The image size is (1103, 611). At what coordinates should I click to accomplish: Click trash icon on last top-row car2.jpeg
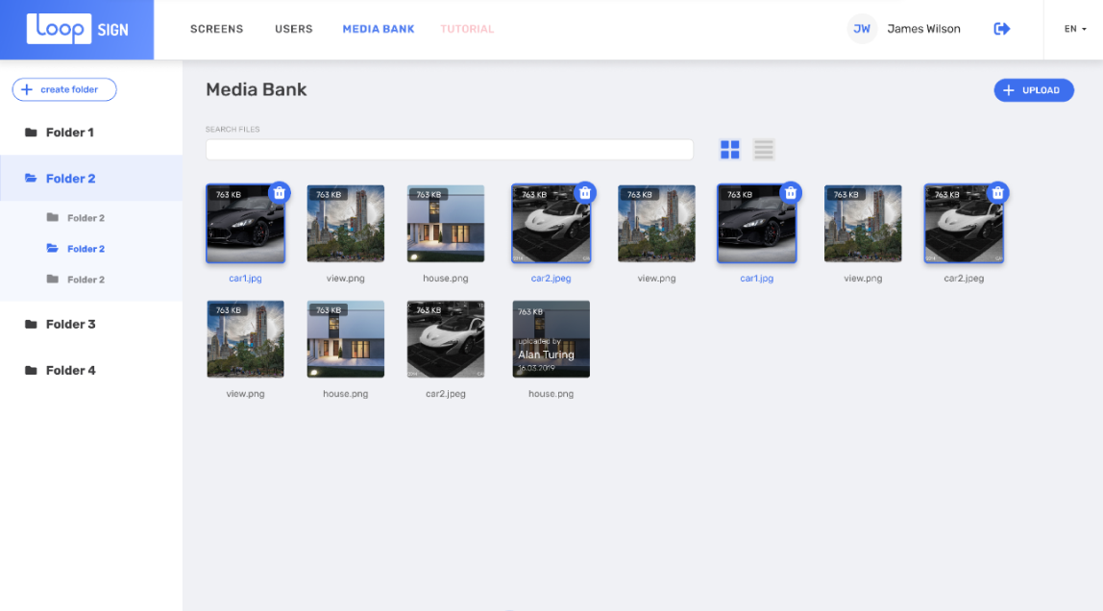(997, 192)
